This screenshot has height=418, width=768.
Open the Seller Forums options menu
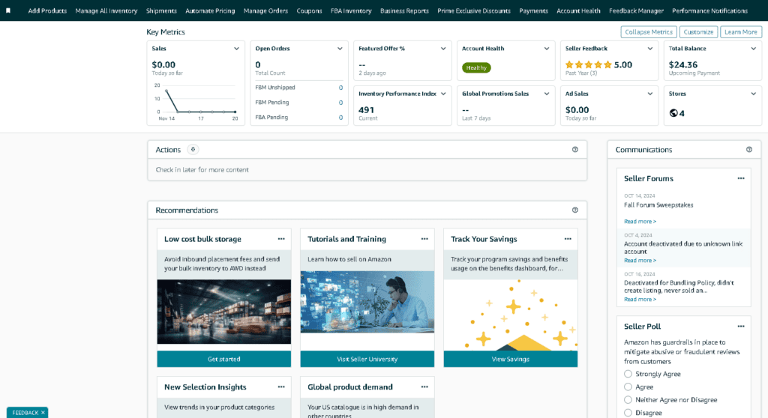tap(741, 178)
